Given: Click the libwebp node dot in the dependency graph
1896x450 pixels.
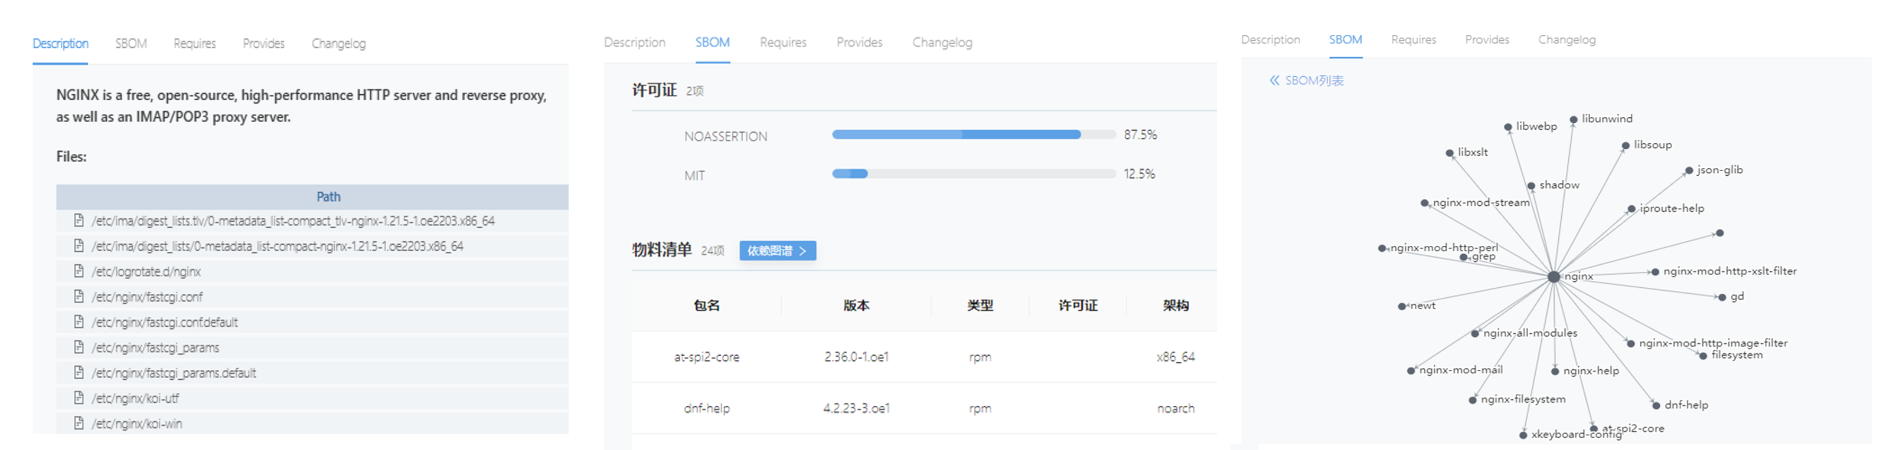Looking at the screenshot, I should coord(1508,127).
